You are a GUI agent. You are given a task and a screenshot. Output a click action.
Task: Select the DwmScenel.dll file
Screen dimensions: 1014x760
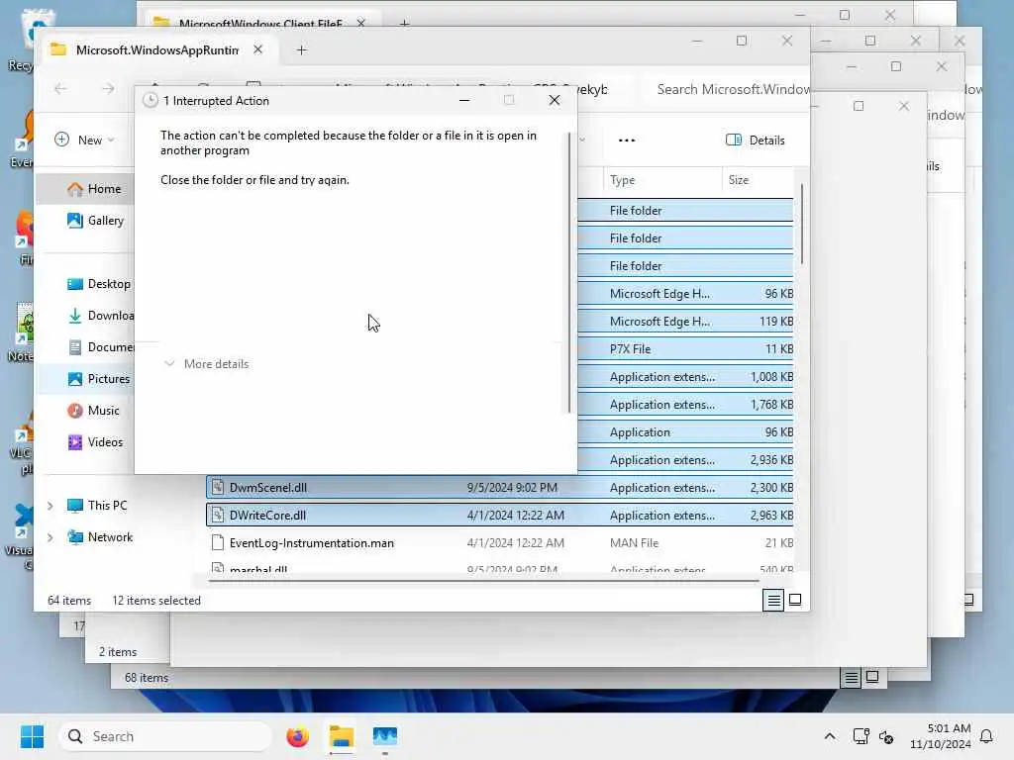[499, 487]
